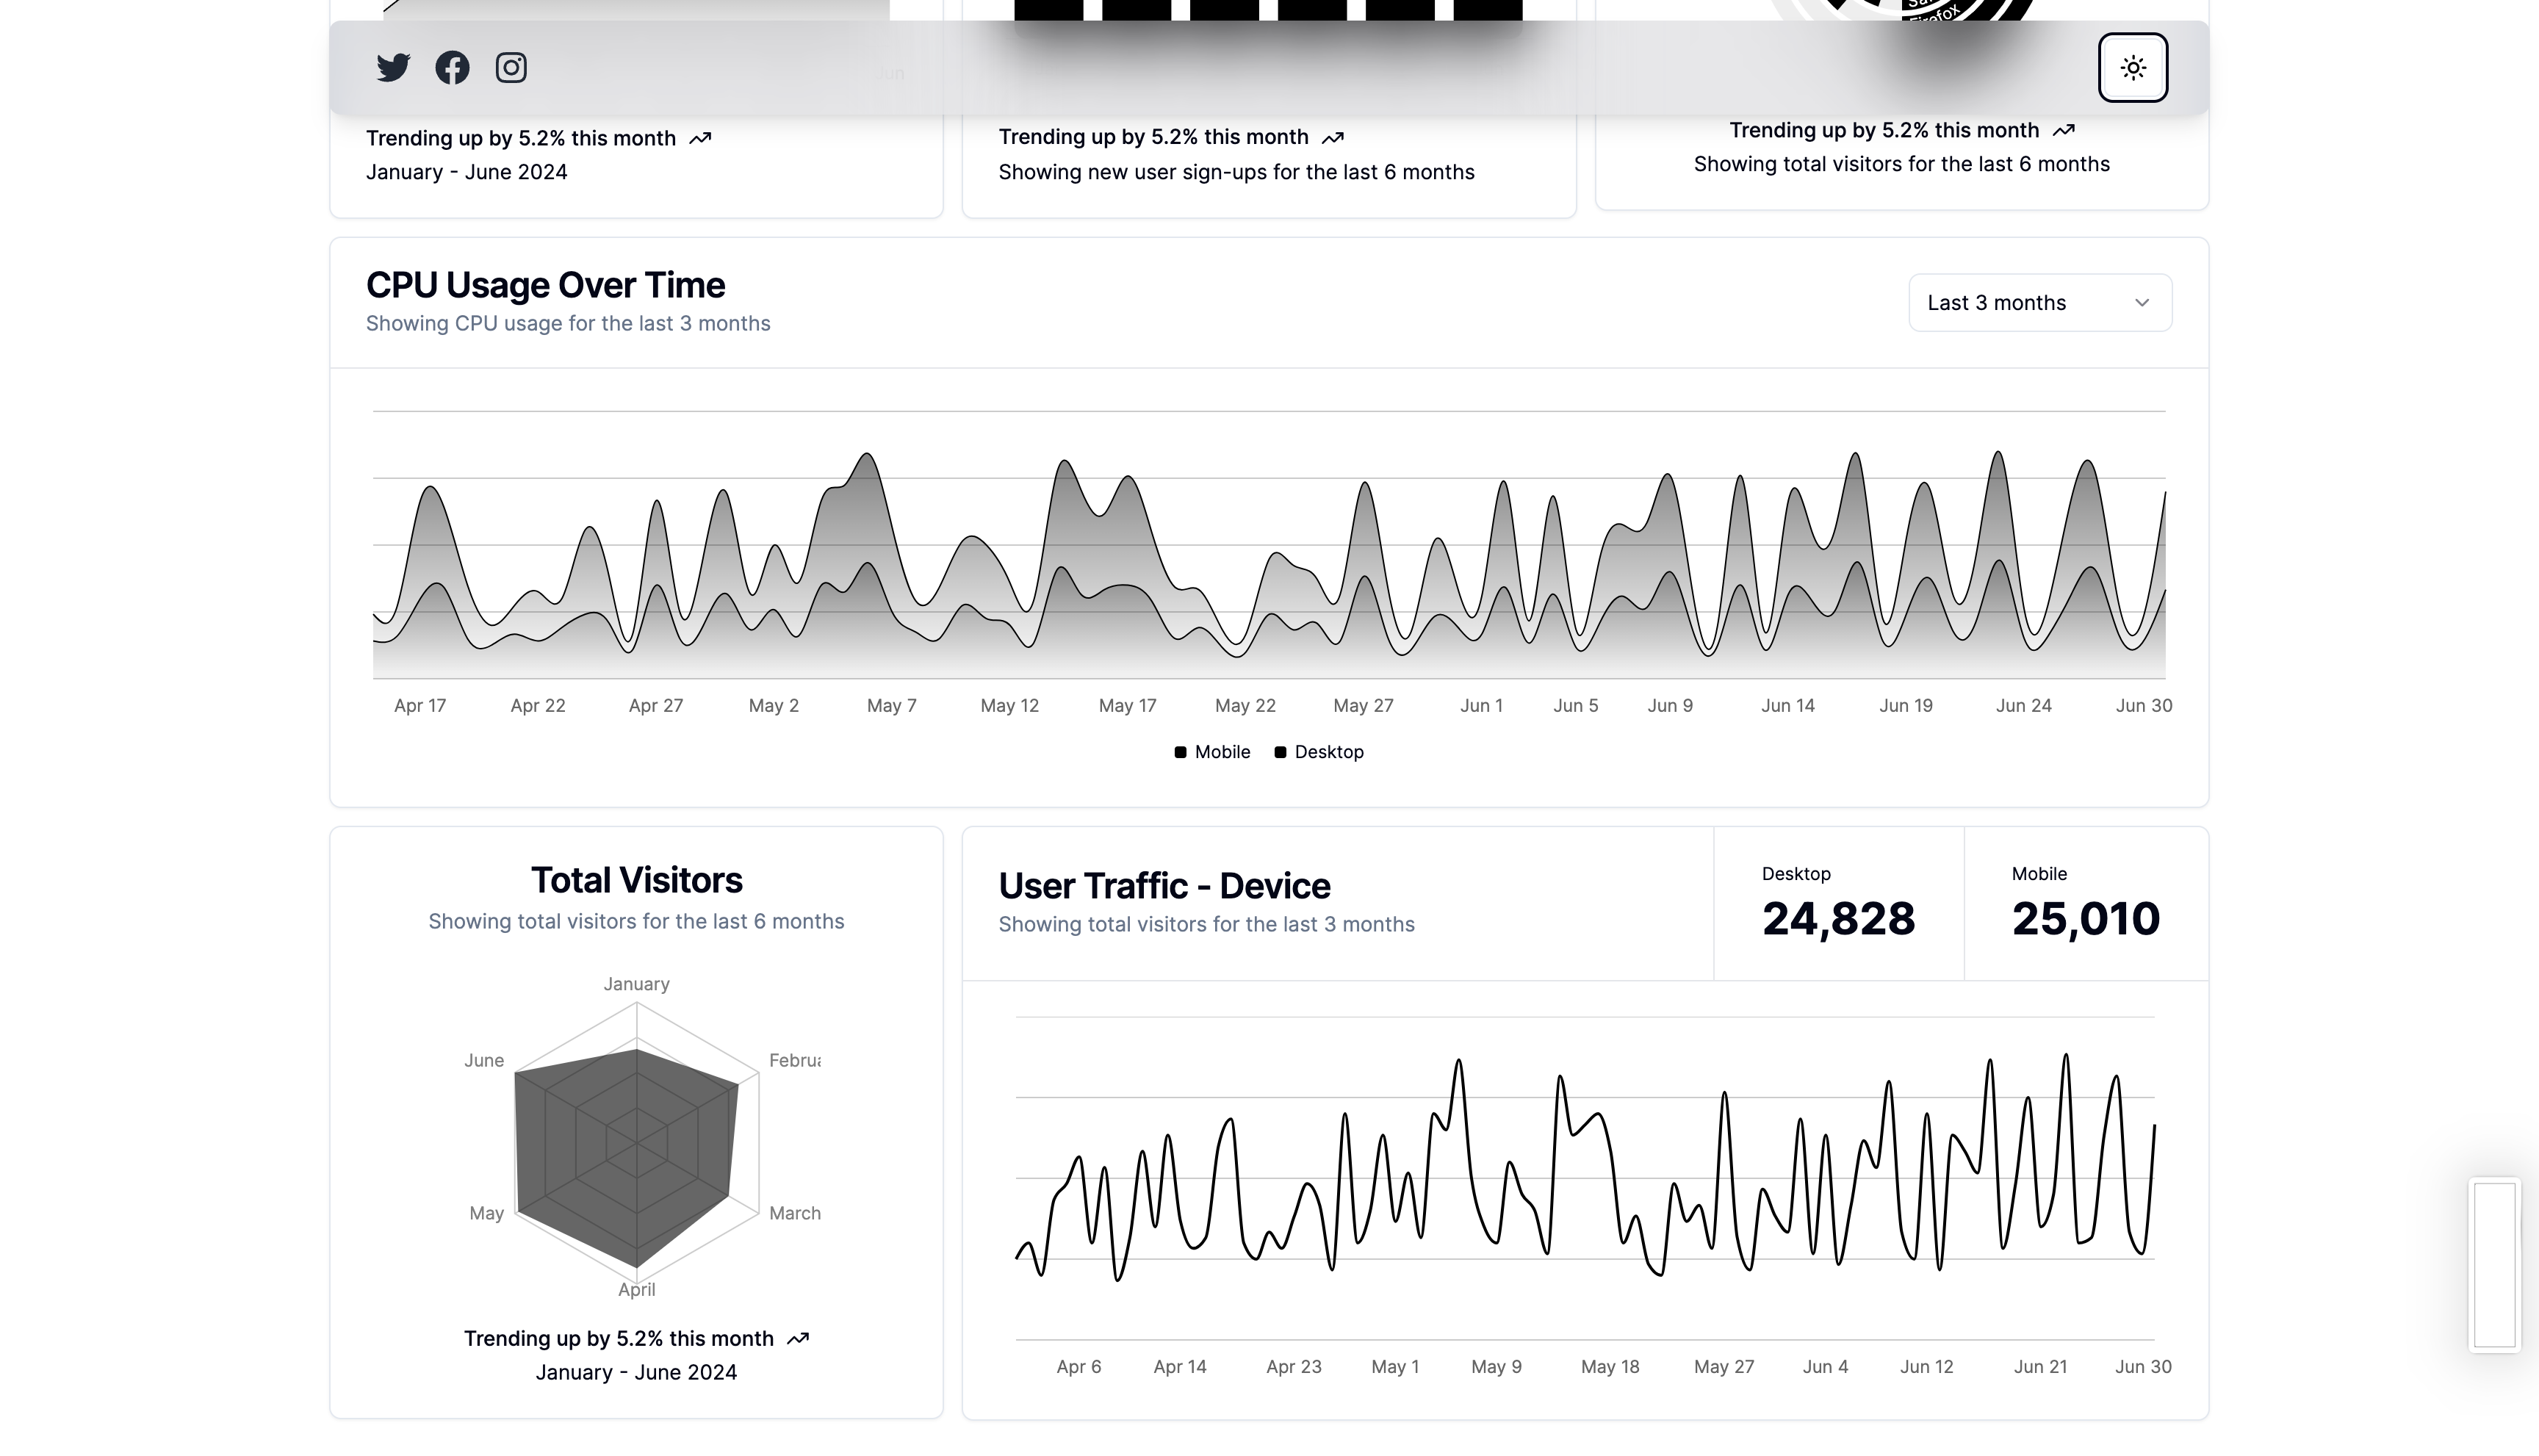Click the CPU Usage Over Time heading

(545, 285)
